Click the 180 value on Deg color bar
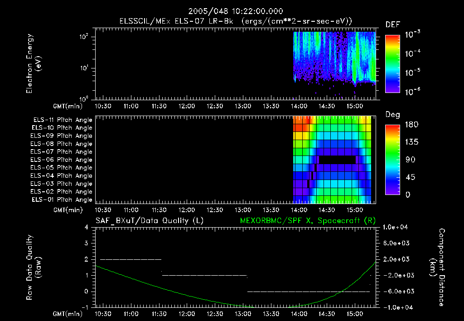Viewport: 464px width, 321px height. pos(411,125)
